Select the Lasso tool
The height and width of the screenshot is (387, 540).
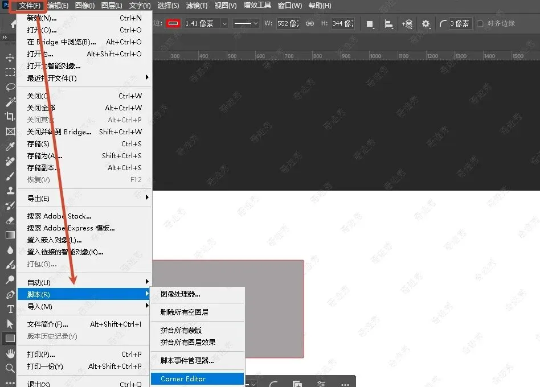(x=10, y=87)
